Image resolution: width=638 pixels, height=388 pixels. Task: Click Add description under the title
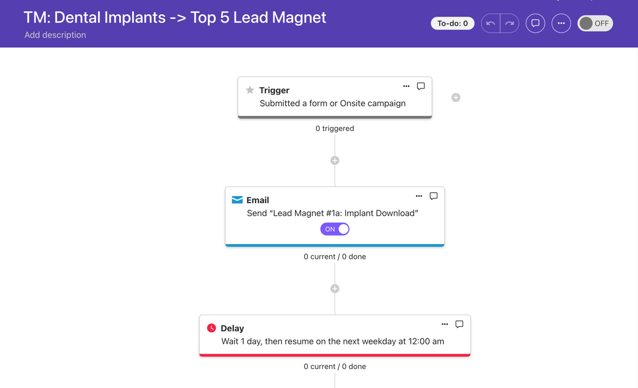55,35
